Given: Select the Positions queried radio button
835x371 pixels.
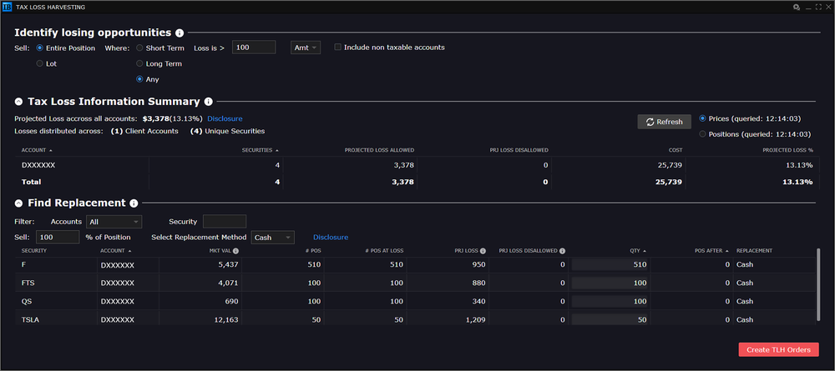Looking at the screenshot, I should pos(702,133).
